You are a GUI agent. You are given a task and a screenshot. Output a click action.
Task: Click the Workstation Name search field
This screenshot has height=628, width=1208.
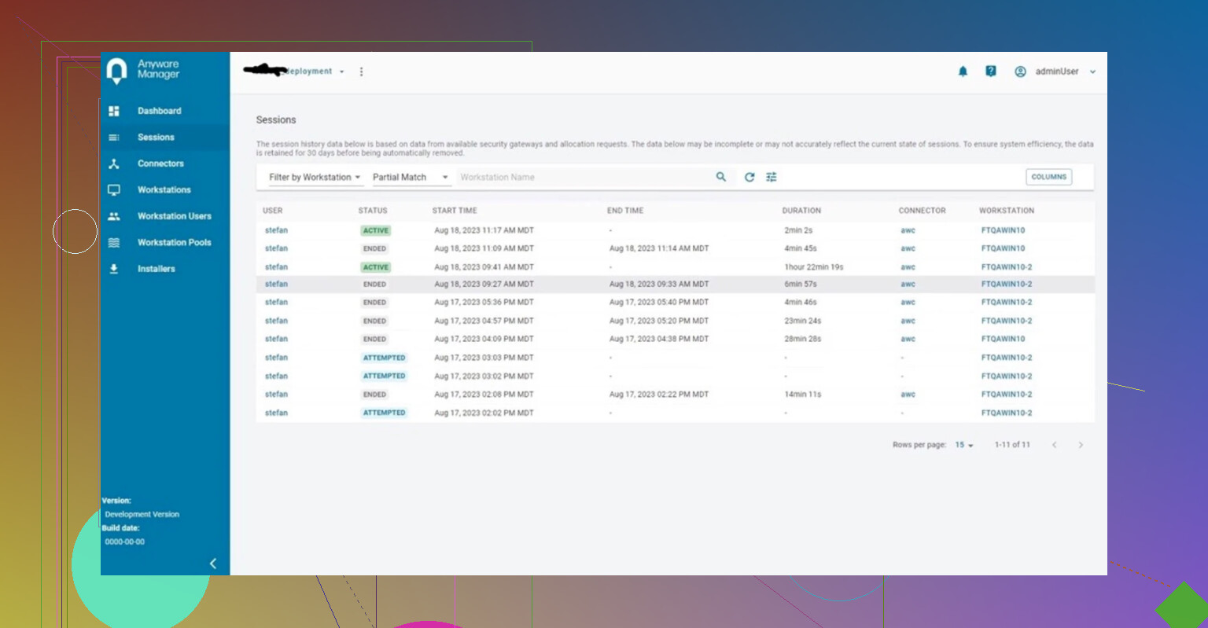[x=582, y=178]
